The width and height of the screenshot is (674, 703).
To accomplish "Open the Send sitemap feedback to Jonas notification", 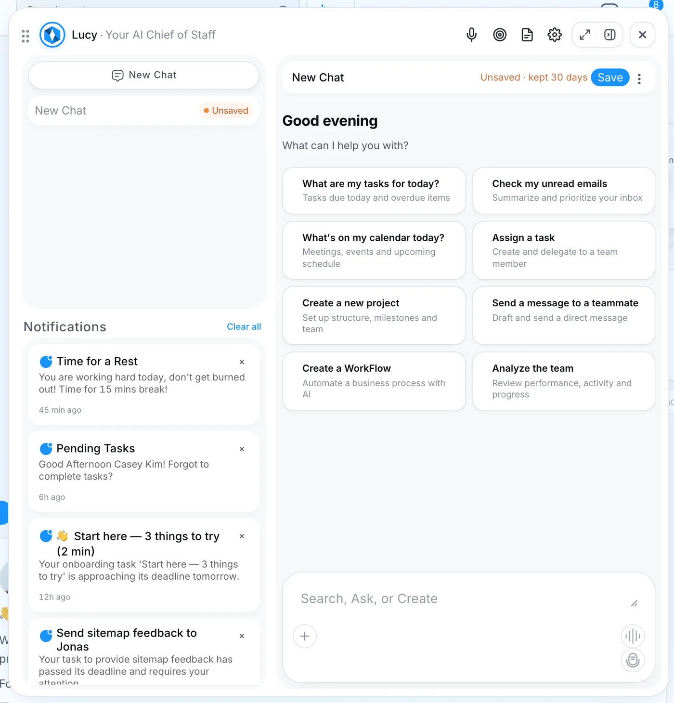I will [144, 652].
